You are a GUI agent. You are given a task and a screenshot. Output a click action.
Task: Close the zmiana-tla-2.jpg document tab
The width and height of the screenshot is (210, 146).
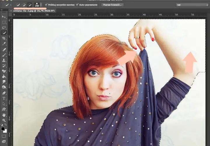click(11, 11)
